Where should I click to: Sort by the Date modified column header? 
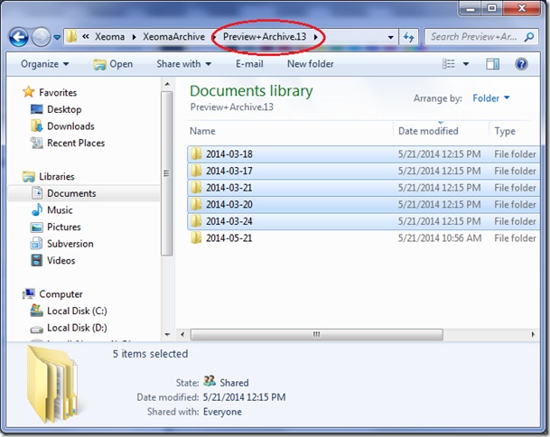coord(428,131)
